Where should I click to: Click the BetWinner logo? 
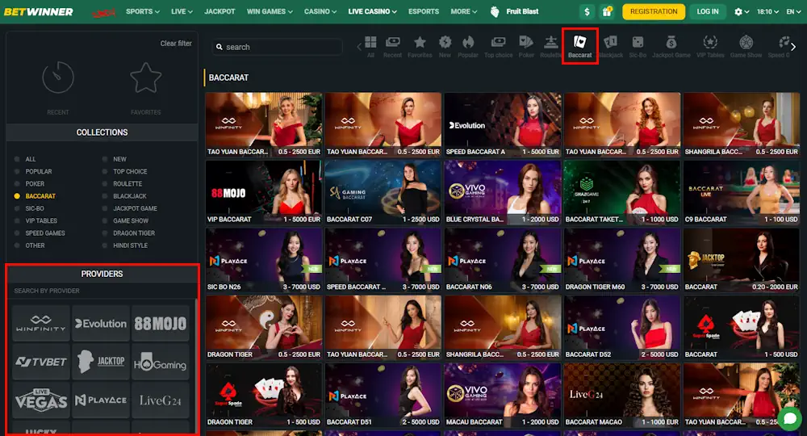point(39,11)
